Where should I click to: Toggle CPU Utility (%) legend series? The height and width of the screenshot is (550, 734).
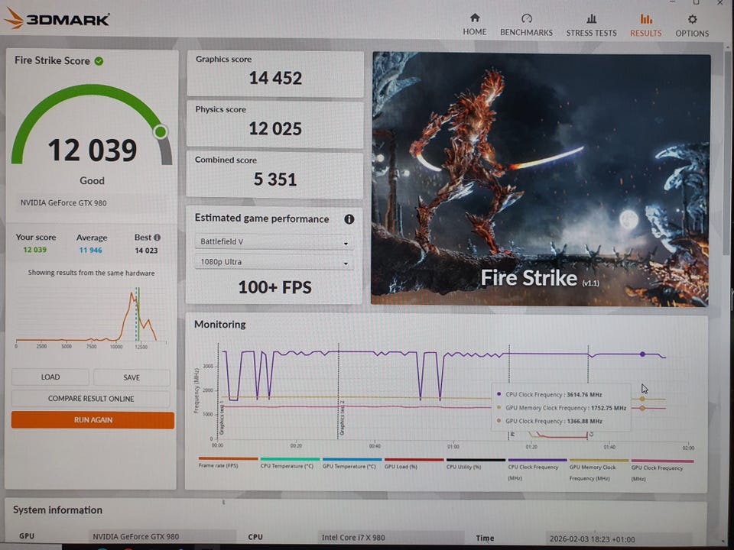[476, 464]
